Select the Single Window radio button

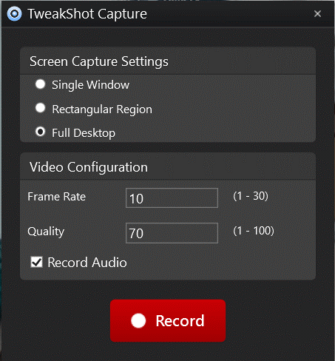click(40, 84)
